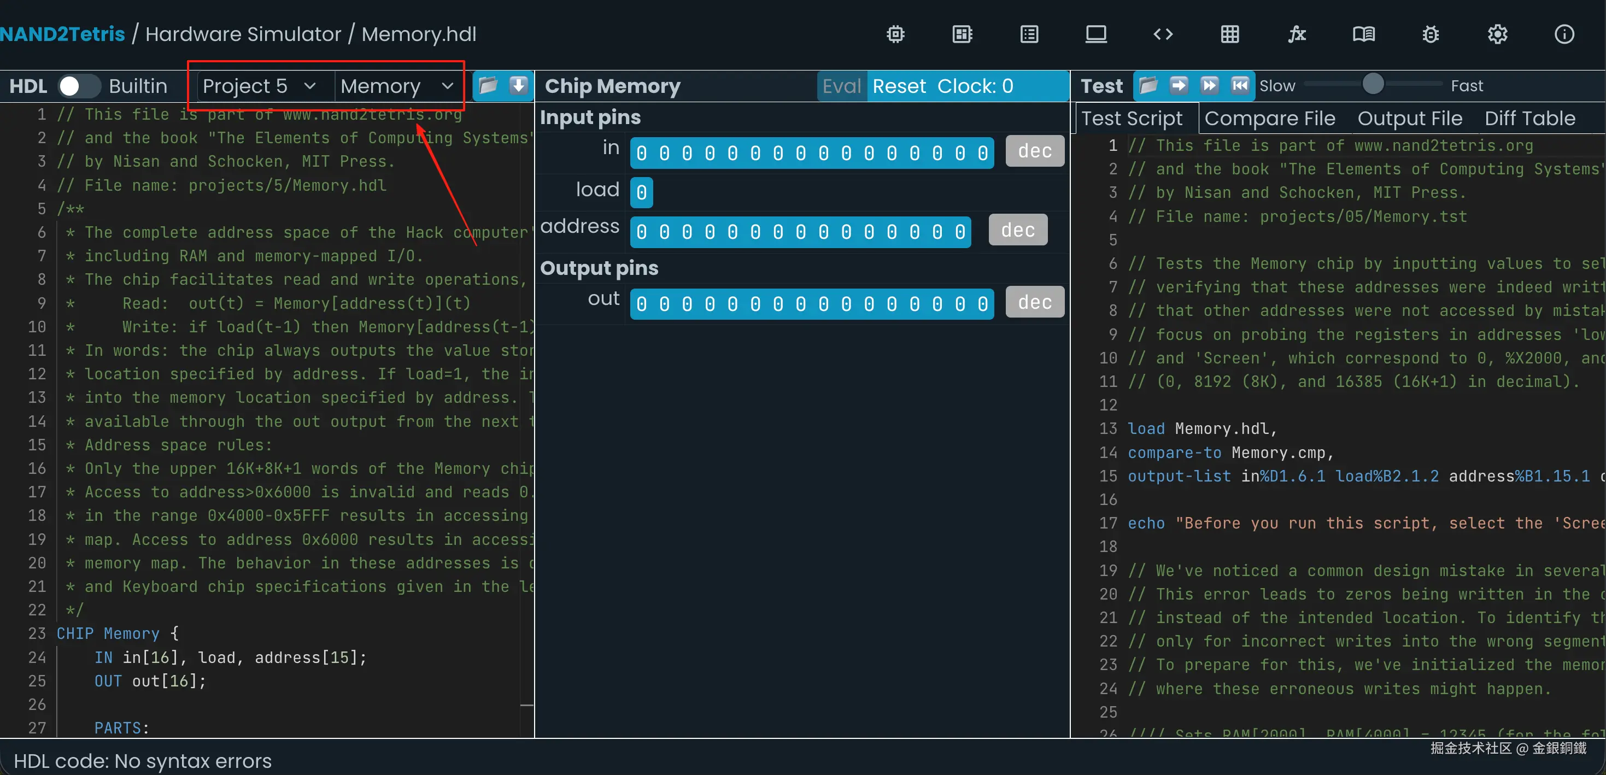
Task: Click the Slow-Fast speed slider handle
Action: tap(1373, 84)
